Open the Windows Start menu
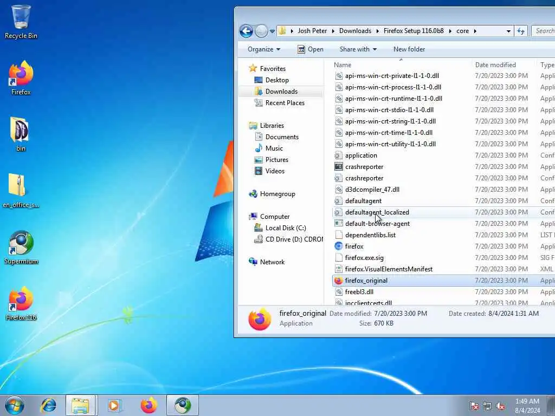Image resolution: width=555 pixels, height=416 pixels. pyautogui.click(x=15, y=405)
